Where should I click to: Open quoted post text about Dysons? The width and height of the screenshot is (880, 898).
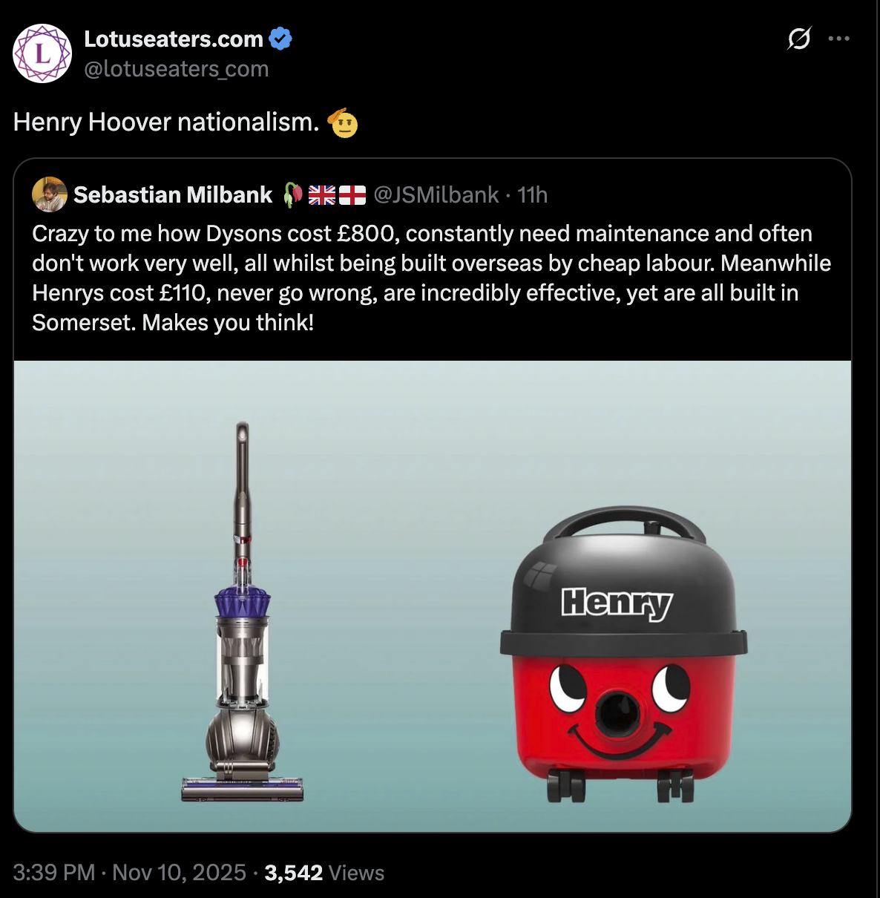click(x=431, y=278)
